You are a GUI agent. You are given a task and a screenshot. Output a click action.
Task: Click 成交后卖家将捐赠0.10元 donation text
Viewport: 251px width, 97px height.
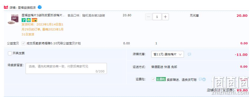click(54, 43)
